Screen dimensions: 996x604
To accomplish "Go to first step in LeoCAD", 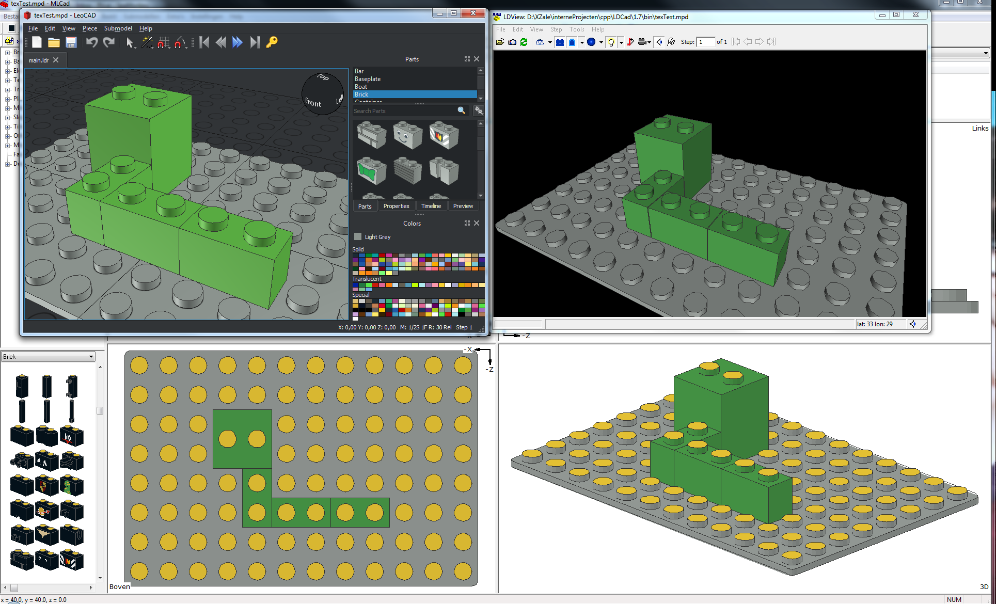I will pyautogui.click(x=204, y=42).
